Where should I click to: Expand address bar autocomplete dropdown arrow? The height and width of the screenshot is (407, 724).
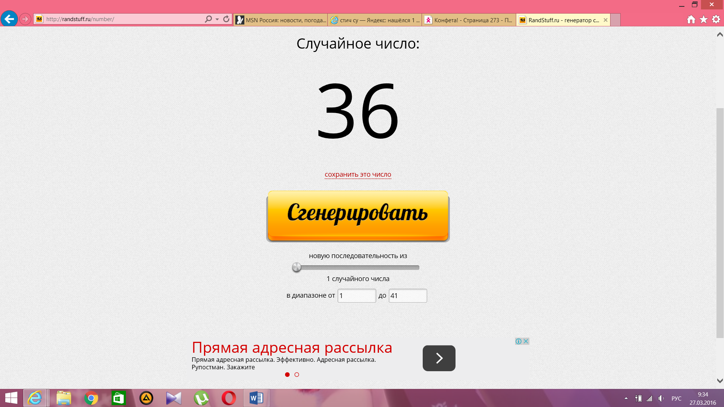217,19
